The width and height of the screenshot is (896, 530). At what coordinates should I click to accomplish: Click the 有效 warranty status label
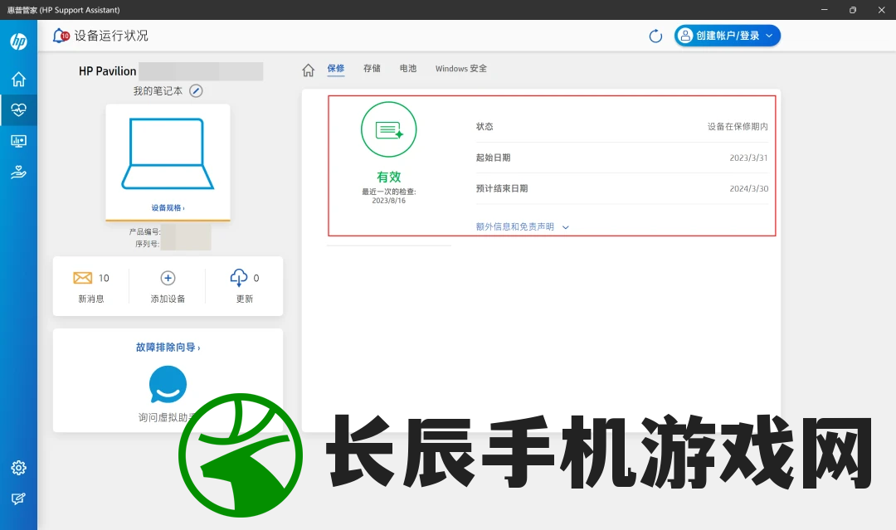[x=388, y=177]
